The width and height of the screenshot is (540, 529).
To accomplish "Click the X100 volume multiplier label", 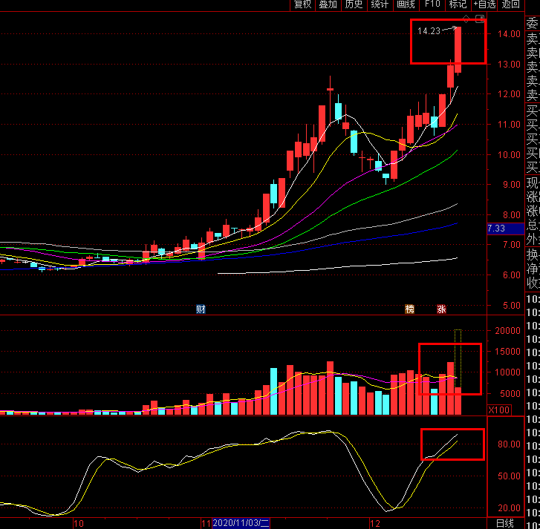I will tap(498, 410).
